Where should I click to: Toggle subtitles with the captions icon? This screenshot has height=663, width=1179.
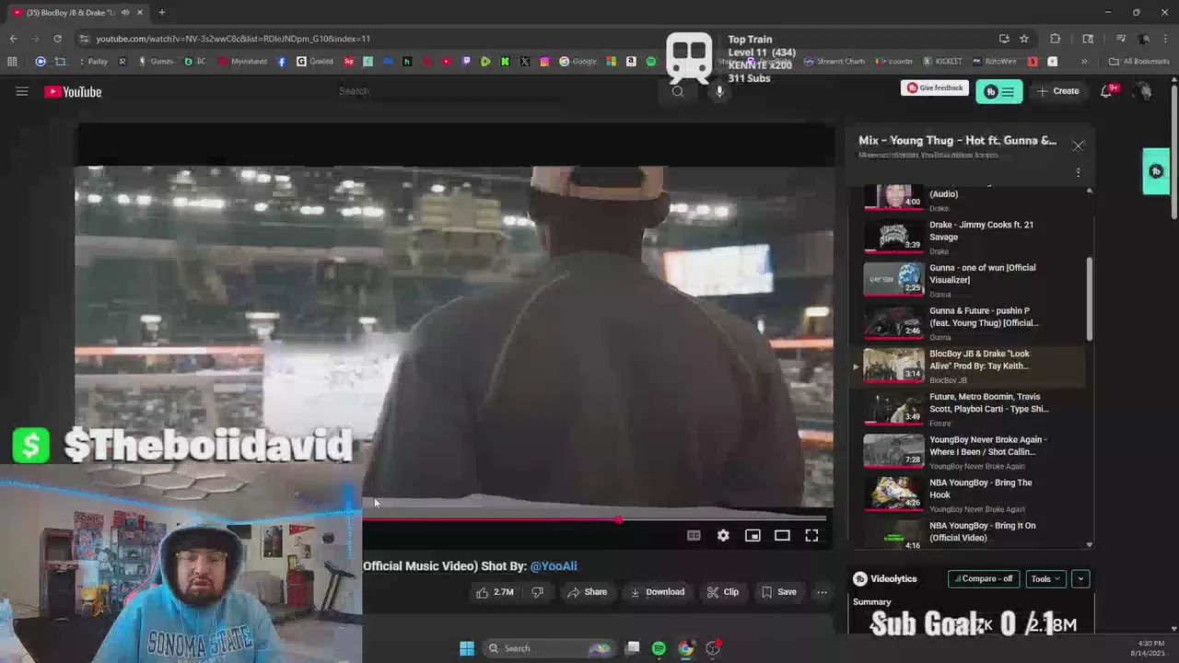694,535
